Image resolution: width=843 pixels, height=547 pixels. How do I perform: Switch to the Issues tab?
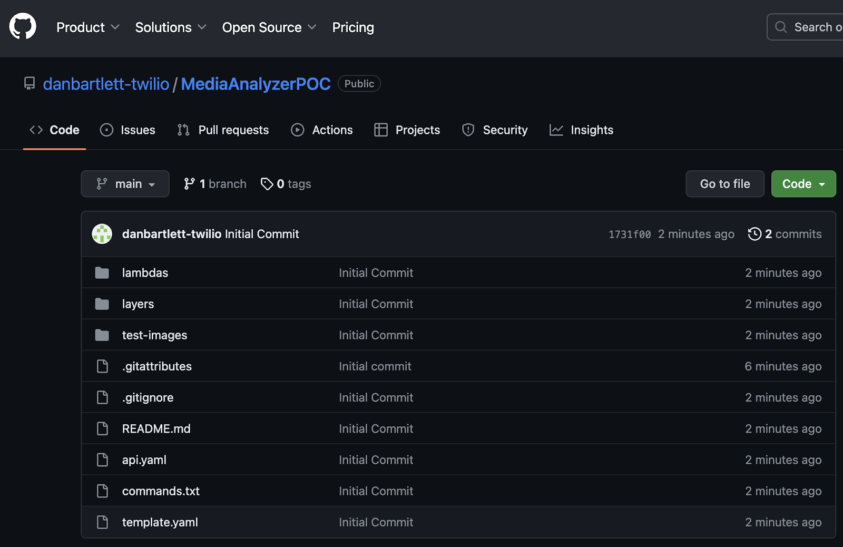pos(128,130)
